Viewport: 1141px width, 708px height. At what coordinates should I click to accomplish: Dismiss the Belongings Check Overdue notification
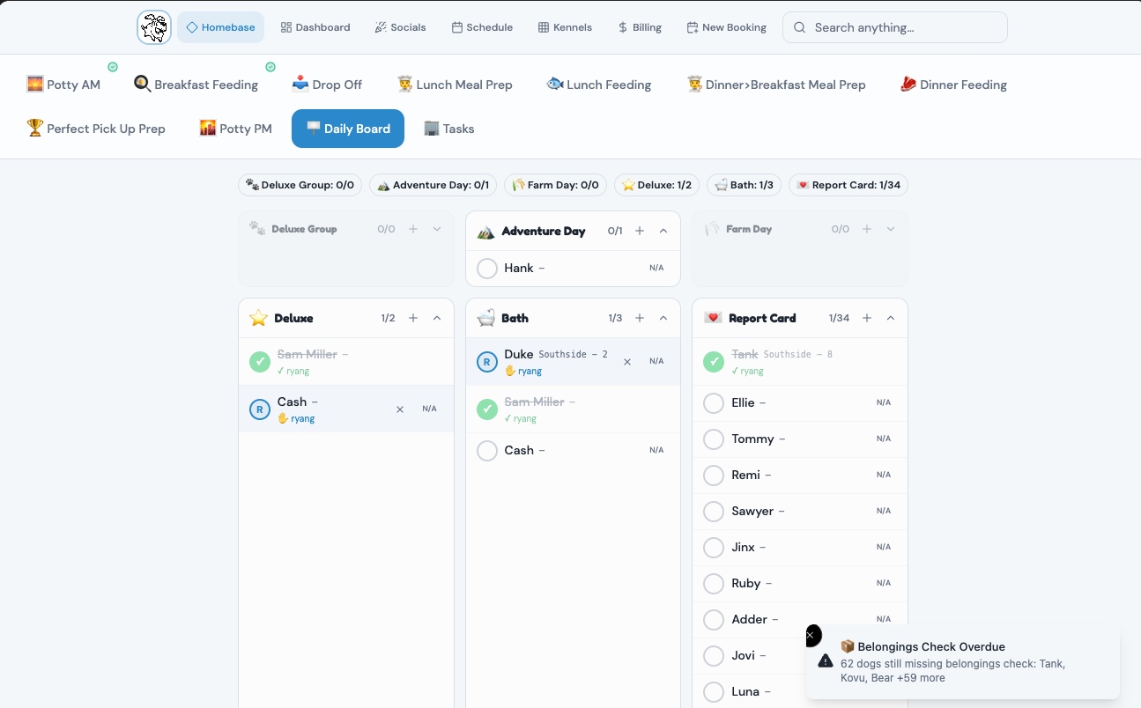click(811, 635)
